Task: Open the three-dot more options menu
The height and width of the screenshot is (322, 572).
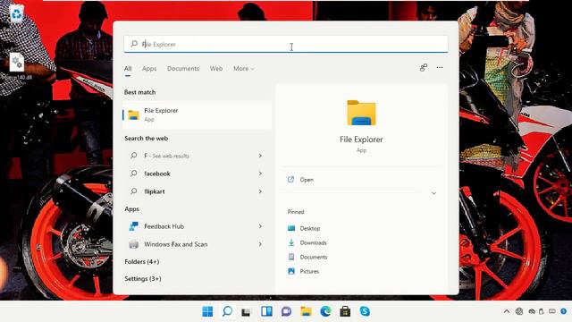Action: [x=440, y=68]
